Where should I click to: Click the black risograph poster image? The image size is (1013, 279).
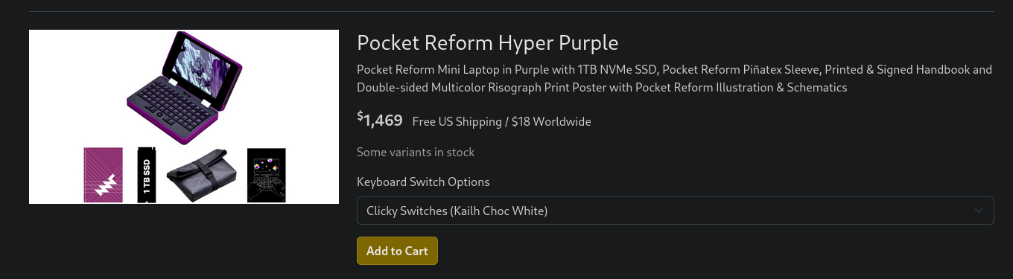pyautogui.click(x=267, y=175)
